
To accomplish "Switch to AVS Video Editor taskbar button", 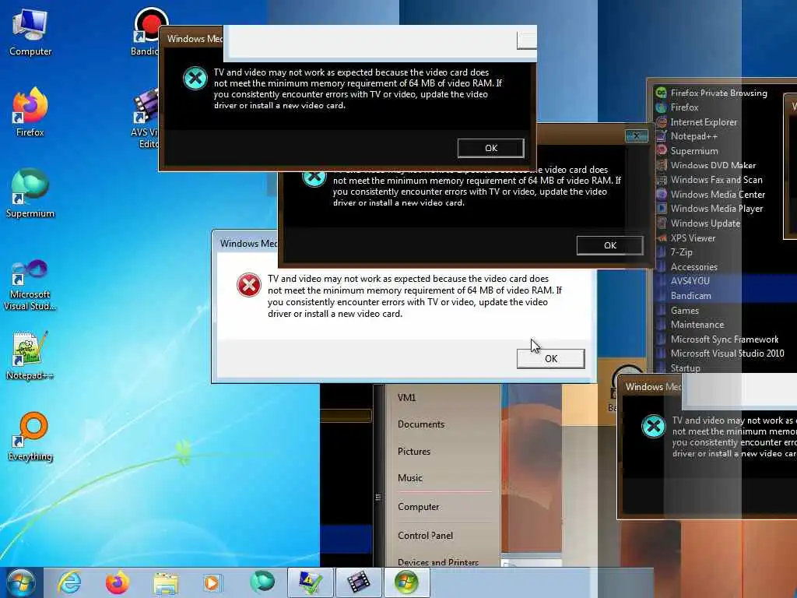I will tap(359, 582).
